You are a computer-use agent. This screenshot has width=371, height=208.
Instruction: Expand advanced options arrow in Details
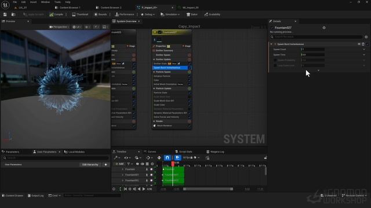318,70
